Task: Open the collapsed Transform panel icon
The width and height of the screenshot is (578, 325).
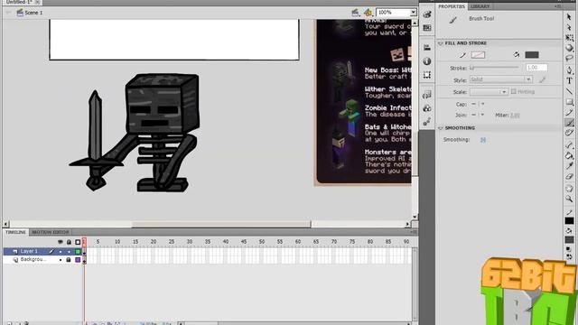Action: 427,75
